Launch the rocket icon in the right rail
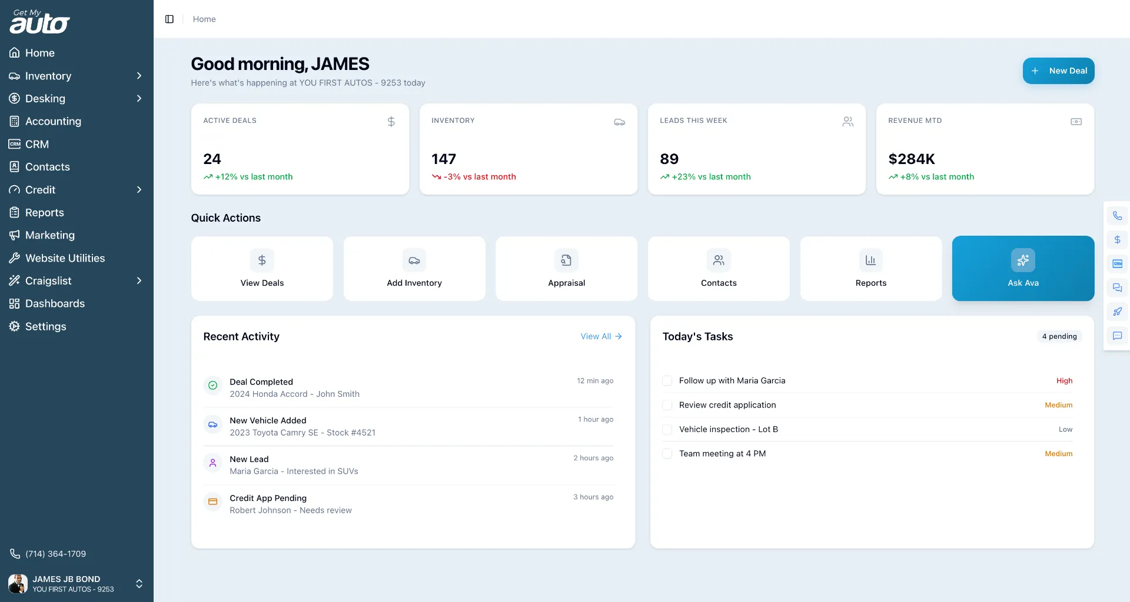 [1117, 312]
